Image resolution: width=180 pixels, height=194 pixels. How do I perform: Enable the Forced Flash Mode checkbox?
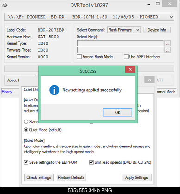(79, 57)
